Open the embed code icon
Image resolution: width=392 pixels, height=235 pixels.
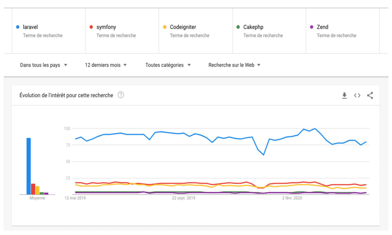357,95
